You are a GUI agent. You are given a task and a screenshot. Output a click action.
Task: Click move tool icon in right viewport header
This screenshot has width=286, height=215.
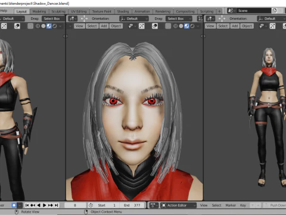[222, 19]
